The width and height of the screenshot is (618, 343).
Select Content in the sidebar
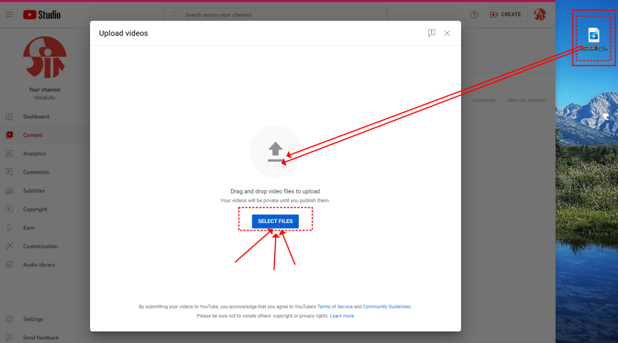coord(33,135)
